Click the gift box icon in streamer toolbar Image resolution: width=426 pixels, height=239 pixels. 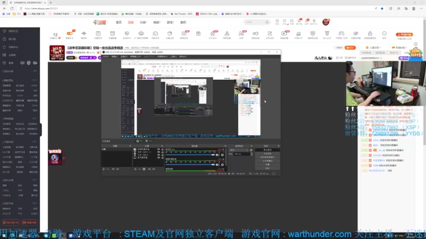(x=198, y=33)
